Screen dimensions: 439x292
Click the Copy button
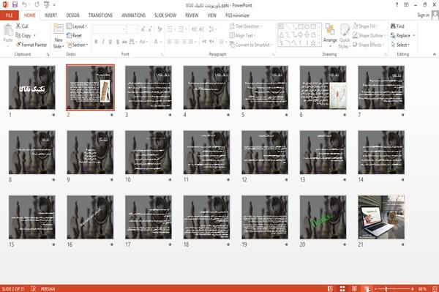point(23,36)
